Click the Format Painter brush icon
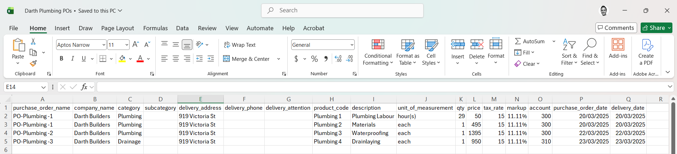Viewport: 677px width, 154px height. (33, 63)
